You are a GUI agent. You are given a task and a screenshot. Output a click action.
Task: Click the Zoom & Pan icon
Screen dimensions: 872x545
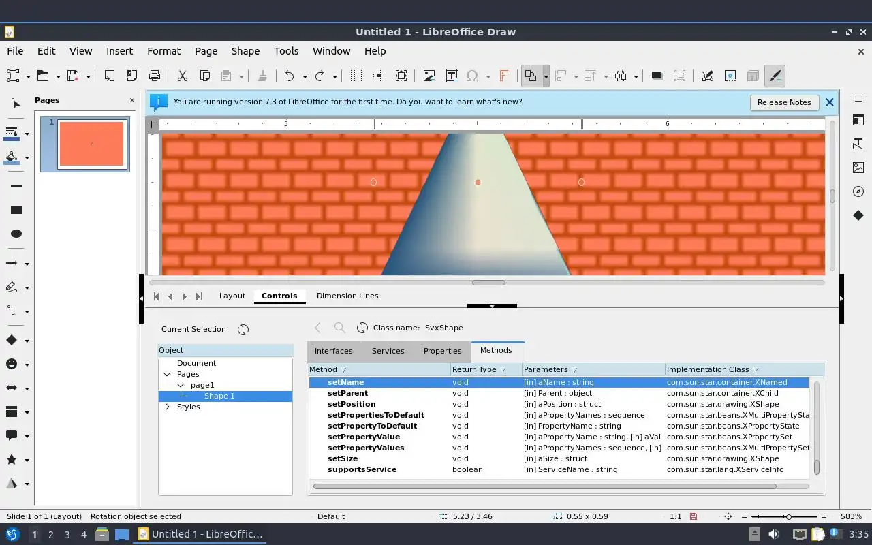(x=401, y=76)
